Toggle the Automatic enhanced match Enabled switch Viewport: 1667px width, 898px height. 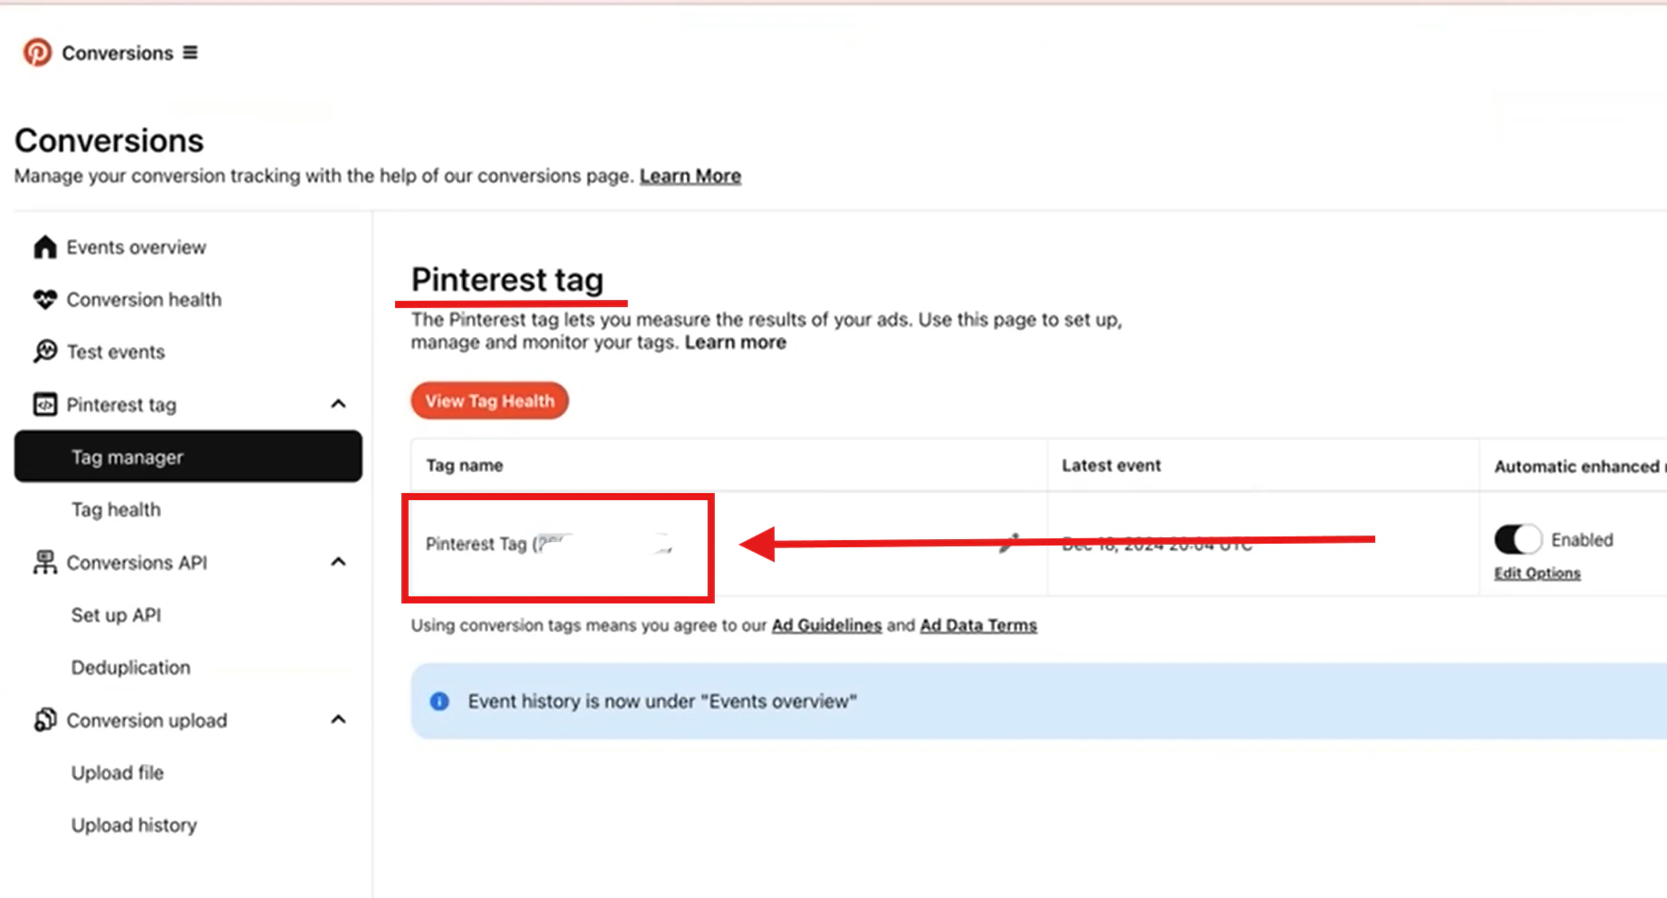[1518, 540]
